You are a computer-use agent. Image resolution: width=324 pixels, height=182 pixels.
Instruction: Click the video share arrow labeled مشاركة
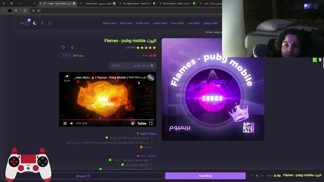[67, 78]
